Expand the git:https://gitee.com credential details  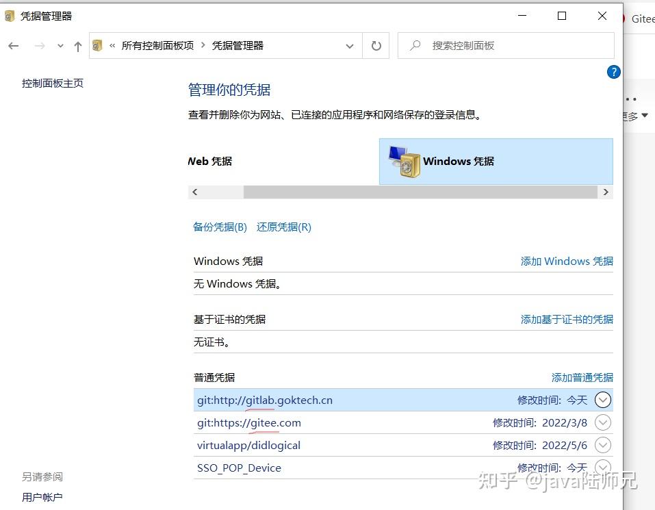(x=602, y=422)
